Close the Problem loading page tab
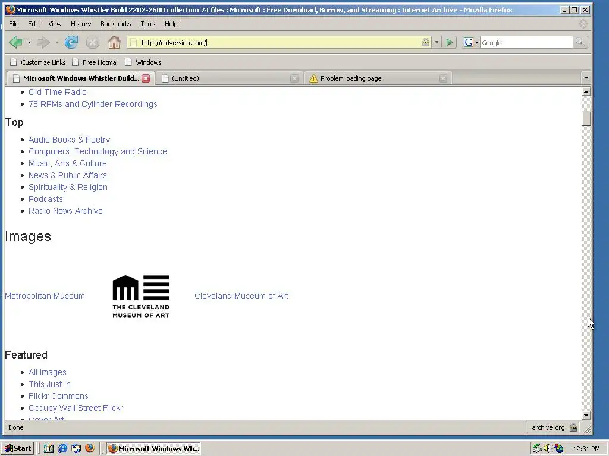Image resolution: width=609 pixels, height=456 pixels. pyautogui.click(x=442, y=79)
